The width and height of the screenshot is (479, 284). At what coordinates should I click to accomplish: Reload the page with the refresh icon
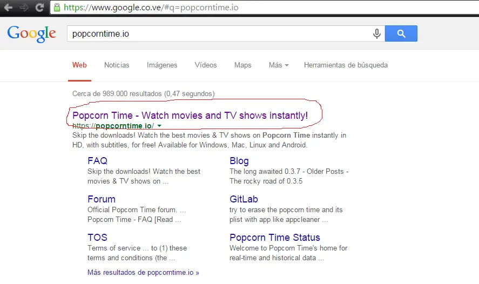click(39, 8)
